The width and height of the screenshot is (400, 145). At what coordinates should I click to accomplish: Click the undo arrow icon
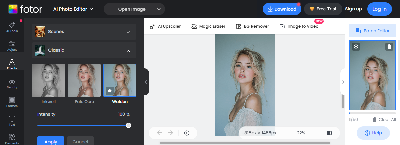[x=160, y=133]
